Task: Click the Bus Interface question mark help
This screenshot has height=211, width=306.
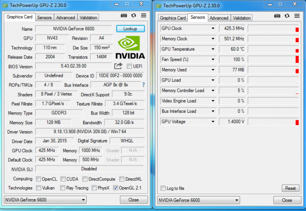Action: click(144, 85)
